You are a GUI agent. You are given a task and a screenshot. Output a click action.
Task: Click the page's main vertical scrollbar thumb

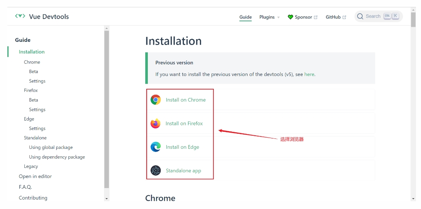(413, 19)
